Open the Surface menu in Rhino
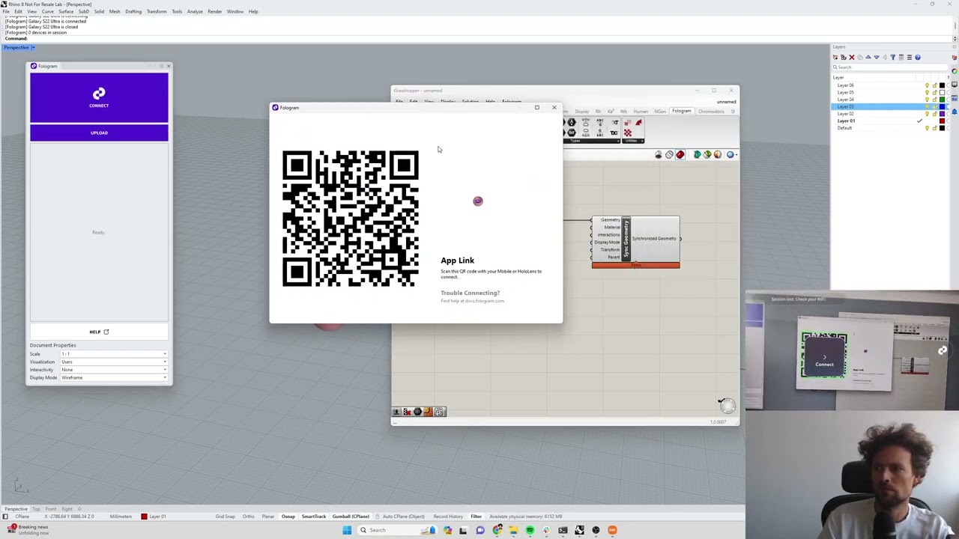 [66, 11]
